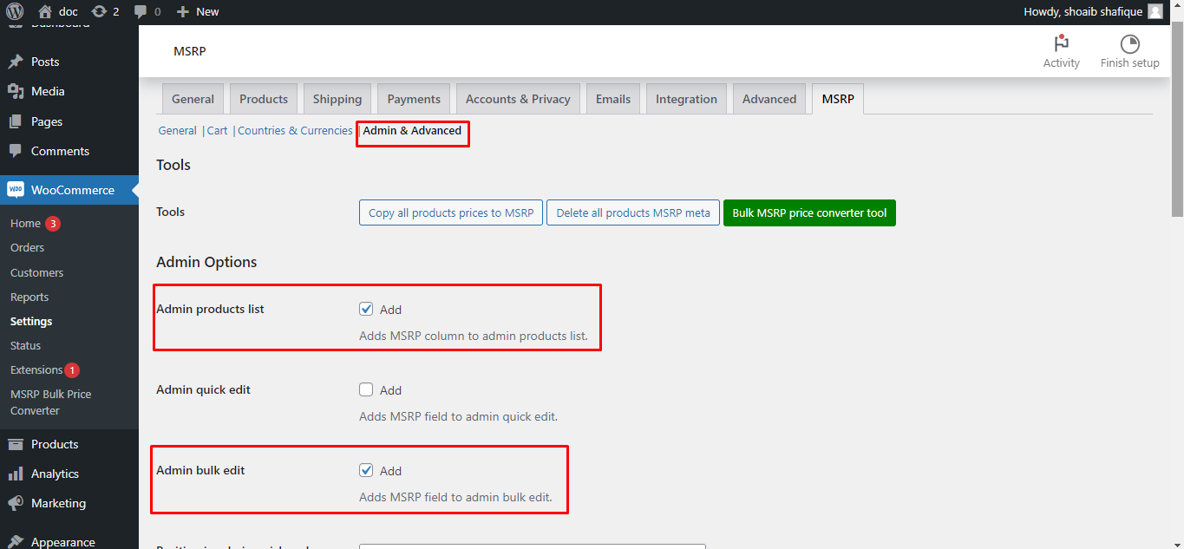The width and height of the screenshot is (1184, 549).
Task: Open the Status submenu item
Action: pos(25,345)
